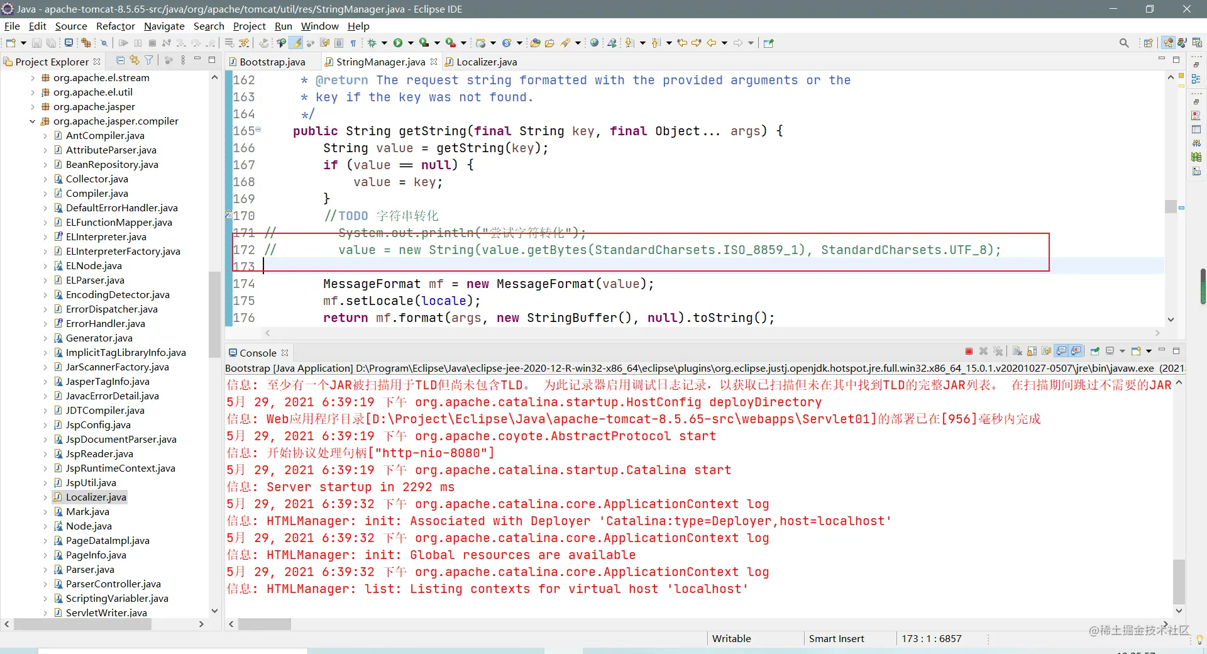Screen dimensions: 1207x654
Task: Click the green Run button in the toolbar
Action: (x=397, y=43)
